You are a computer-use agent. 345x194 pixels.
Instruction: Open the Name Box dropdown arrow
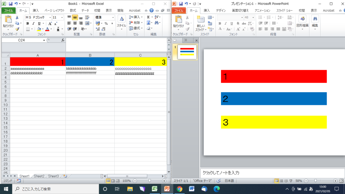click(x=44, y=40)
